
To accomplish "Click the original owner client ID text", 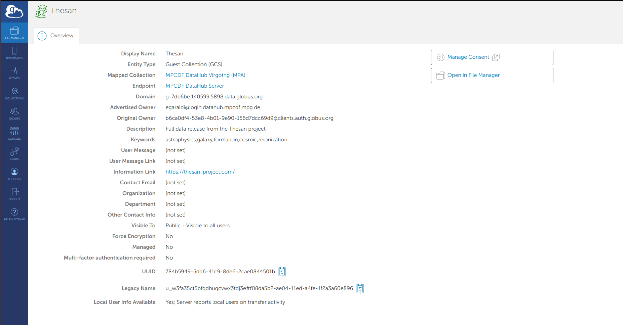I will click(249, 118).
